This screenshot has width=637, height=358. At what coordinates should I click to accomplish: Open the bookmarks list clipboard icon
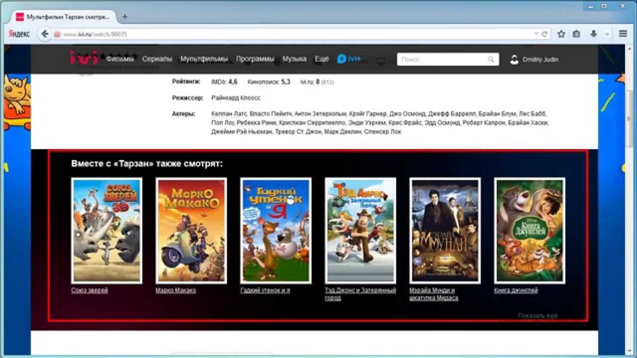(x=577, y=34)
